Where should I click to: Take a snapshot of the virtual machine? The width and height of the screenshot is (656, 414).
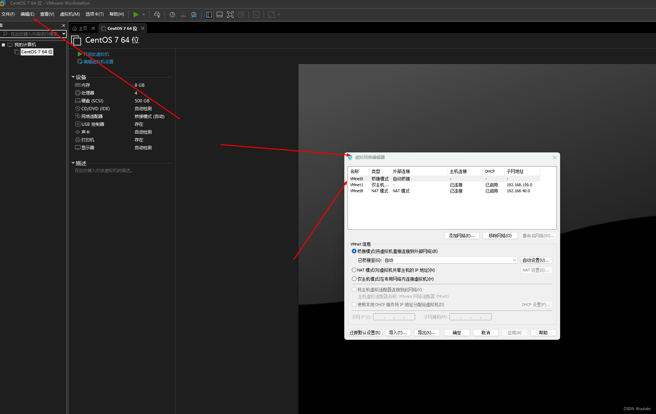click(172, 15)
